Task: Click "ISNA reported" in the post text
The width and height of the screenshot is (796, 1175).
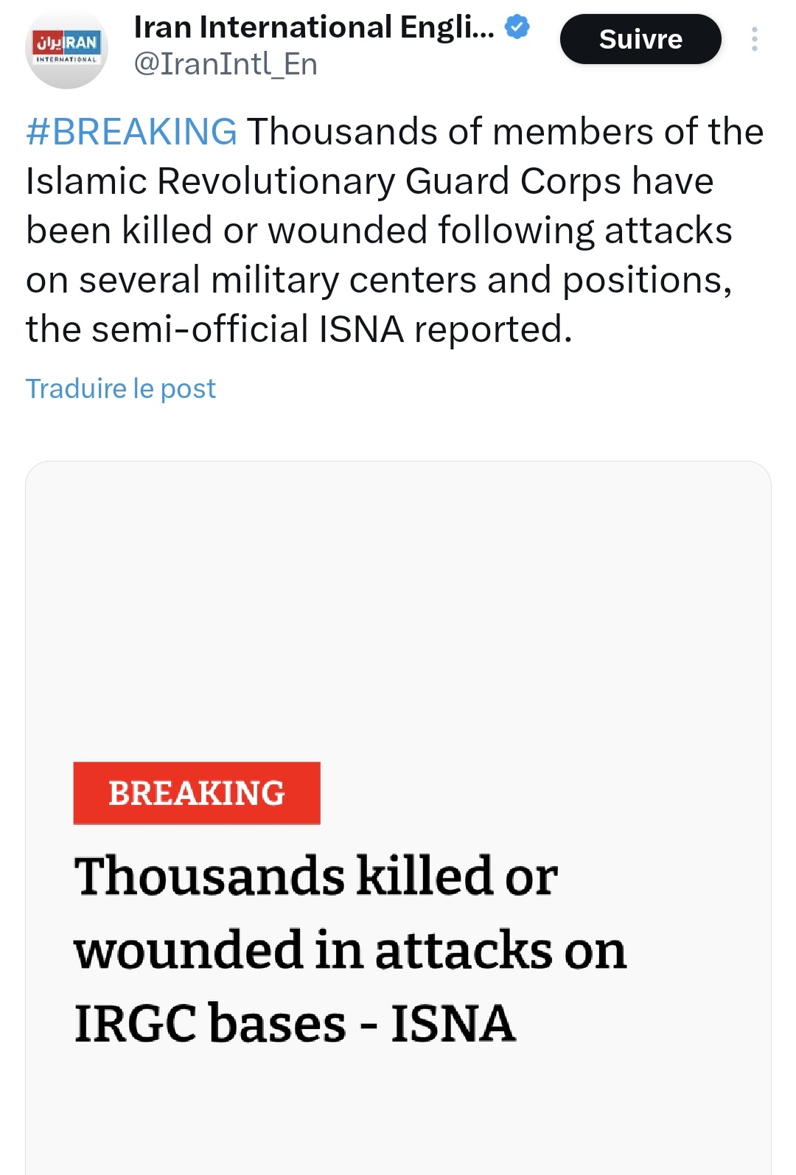Action: click(x=444, y=329)
